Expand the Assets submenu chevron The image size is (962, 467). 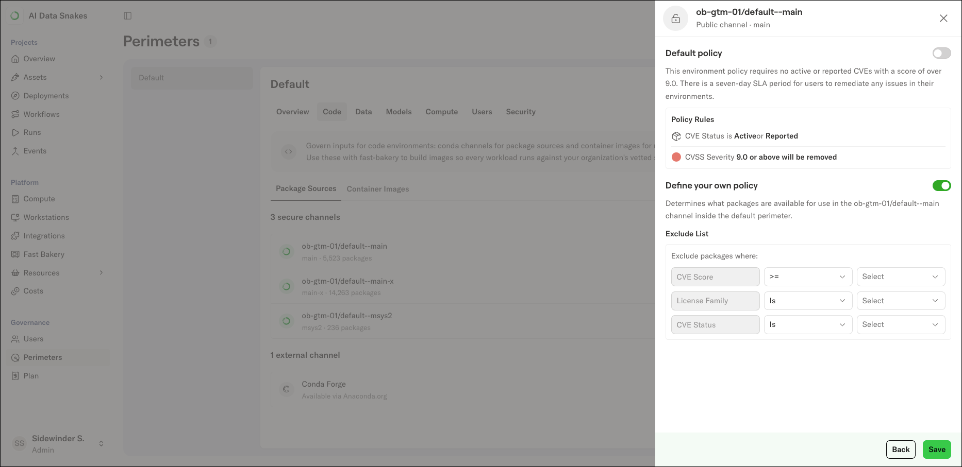tap(101, 77)
